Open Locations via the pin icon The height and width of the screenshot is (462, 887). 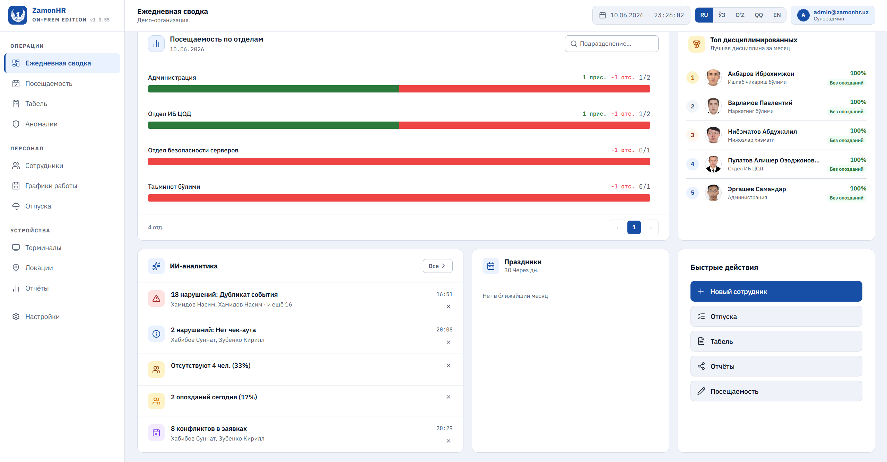tap(16, 268)
